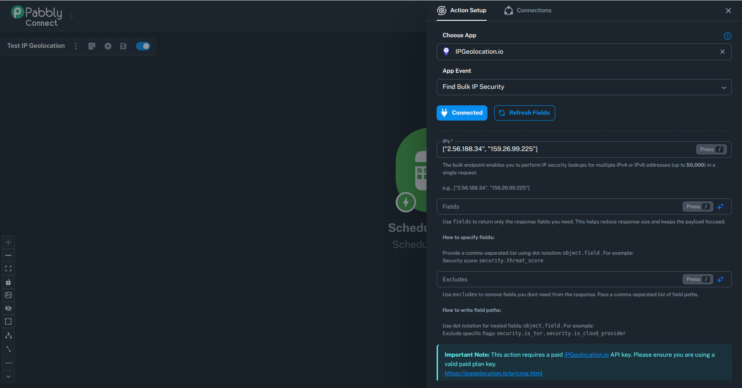The height and width of the screenshot is (388, 742).
Task: Click the IPGeolocation.io pin icon
Action: pyautogui.click(x=446, y=52)
